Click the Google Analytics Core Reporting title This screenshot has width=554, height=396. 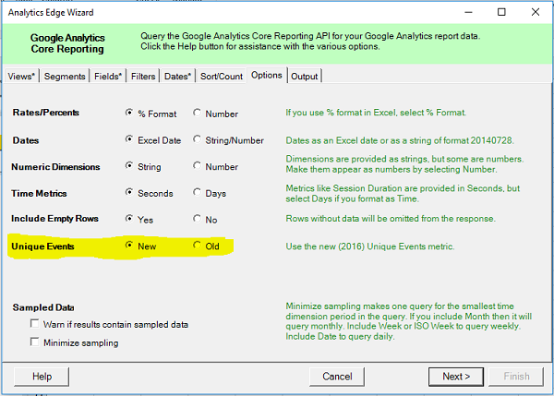click(67, 43)
